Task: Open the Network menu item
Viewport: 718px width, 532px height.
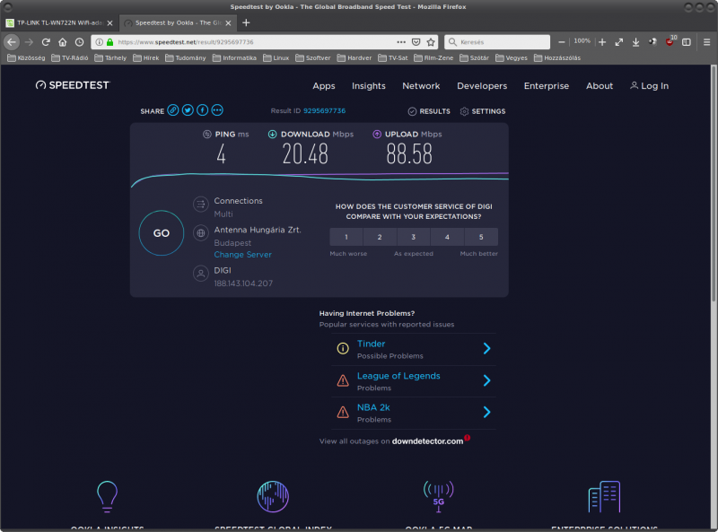Action: click(x=421, y=86)
